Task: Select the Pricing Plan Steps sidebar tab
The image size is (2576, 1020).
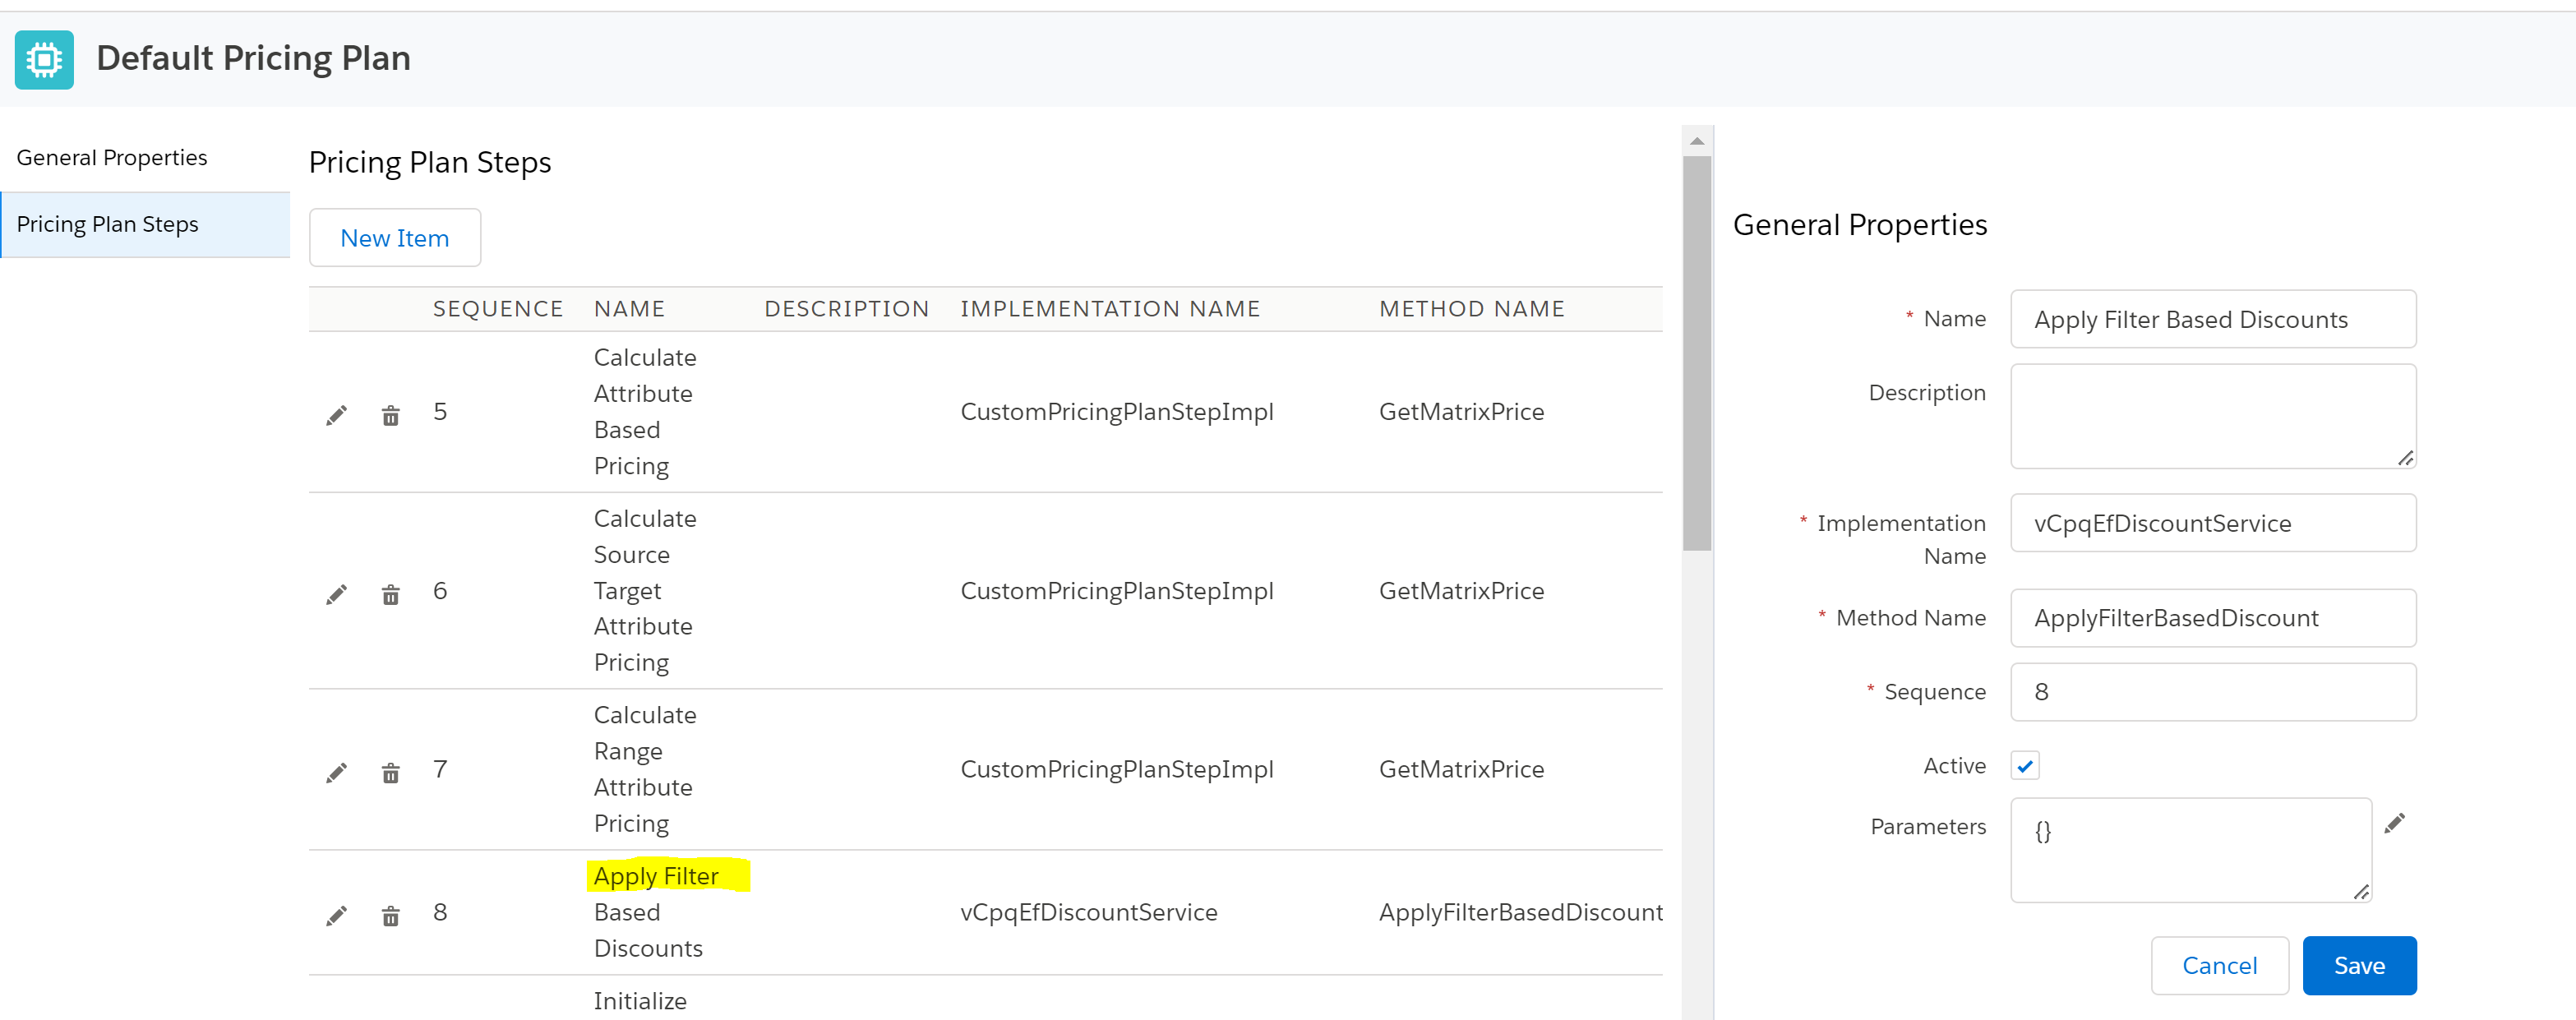Action: [108, 224]
